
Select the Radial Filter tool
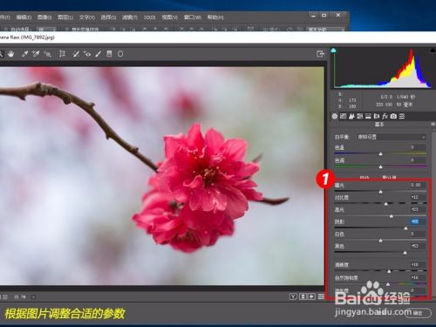(x=120, y=54)
